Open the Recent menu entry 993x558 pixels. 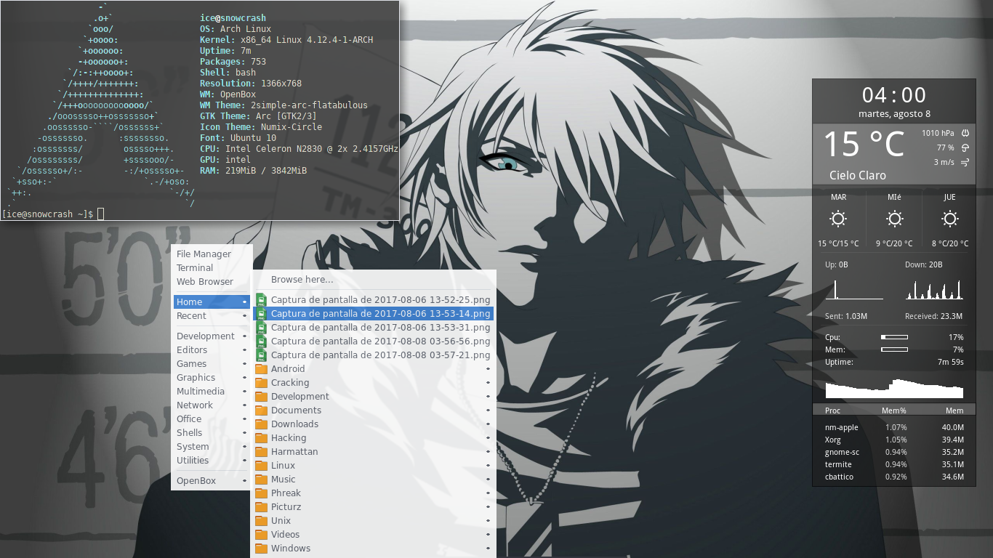tap(212, 315)
